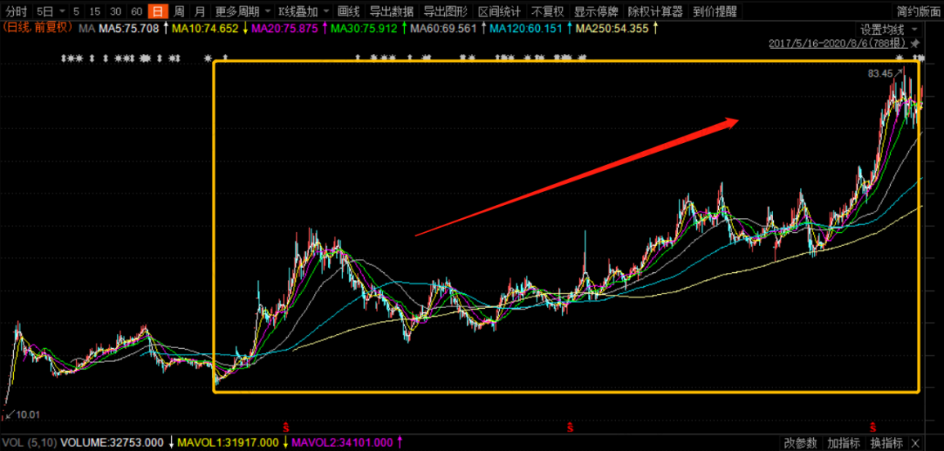Toggle 不复权 price adjustment mode
Screen dimensions: 944x451
[548, 11]
